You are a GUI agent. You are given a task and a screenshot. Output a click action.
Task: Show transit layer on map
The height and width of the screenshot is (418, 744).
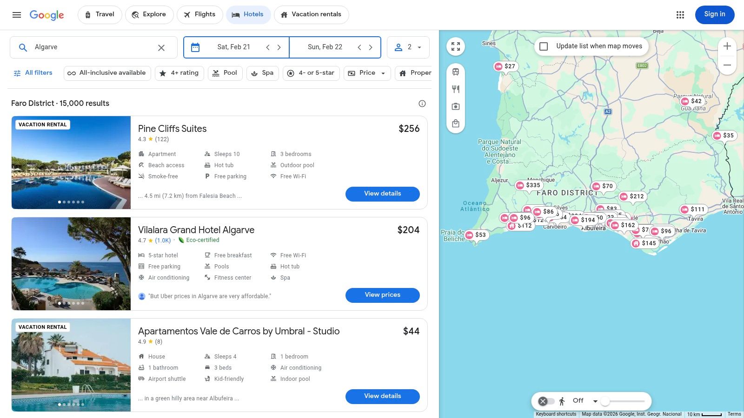click(x=456, y=72)
